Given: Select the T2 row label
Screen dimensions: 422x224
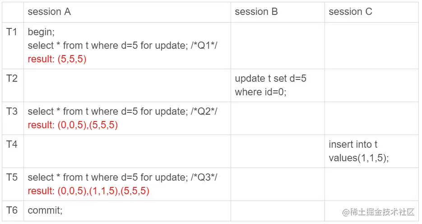Looking at the screenshot, I should (x=12, y=78).
